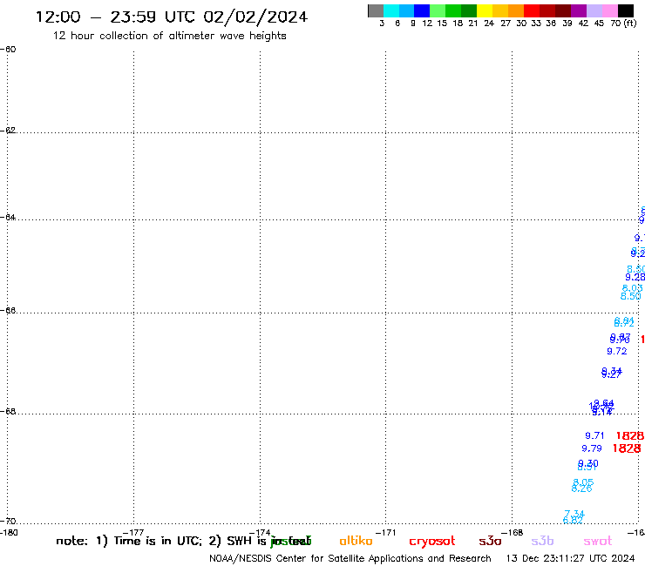The image size is (645, 566).
Task: Click the 's3b' satellite legend label
Action: pyautogui.click(x=542, y=542)
